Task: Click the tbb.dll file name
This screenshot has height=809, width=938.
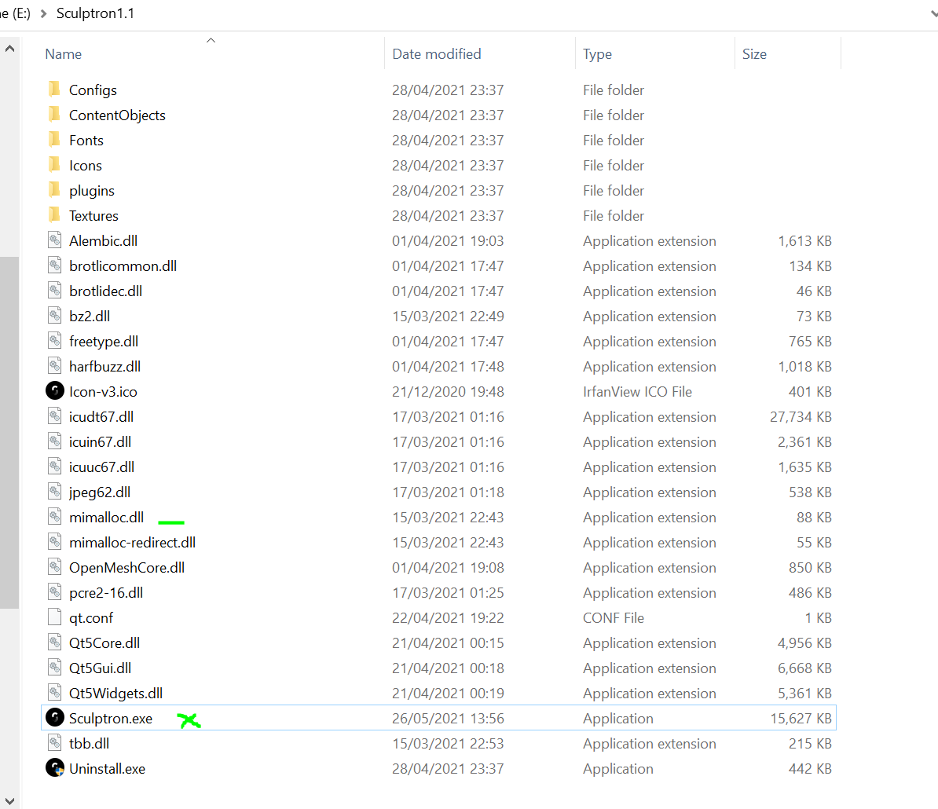Action: point(89,743)
